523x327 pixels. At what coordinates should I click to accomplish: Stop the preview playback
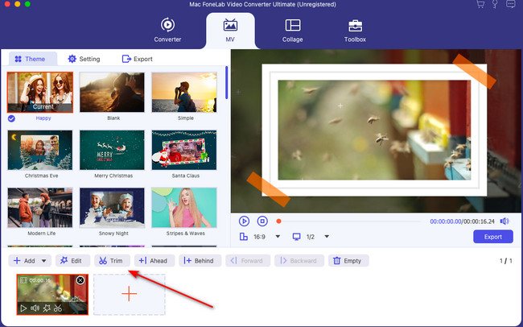262,221
